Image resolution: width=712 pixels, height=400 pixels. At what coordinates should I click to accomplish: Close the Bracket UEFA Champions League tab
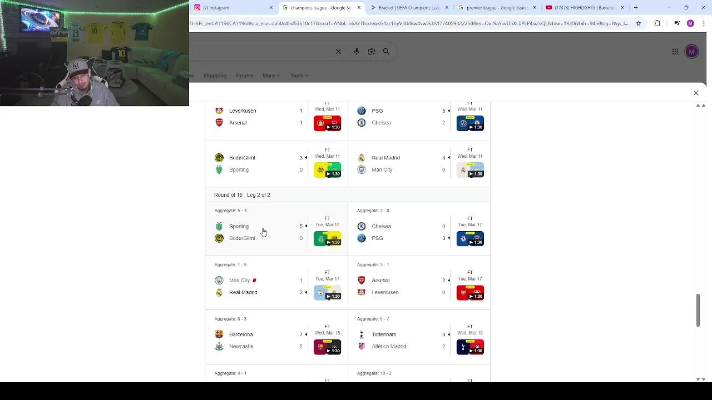(447, 8)
